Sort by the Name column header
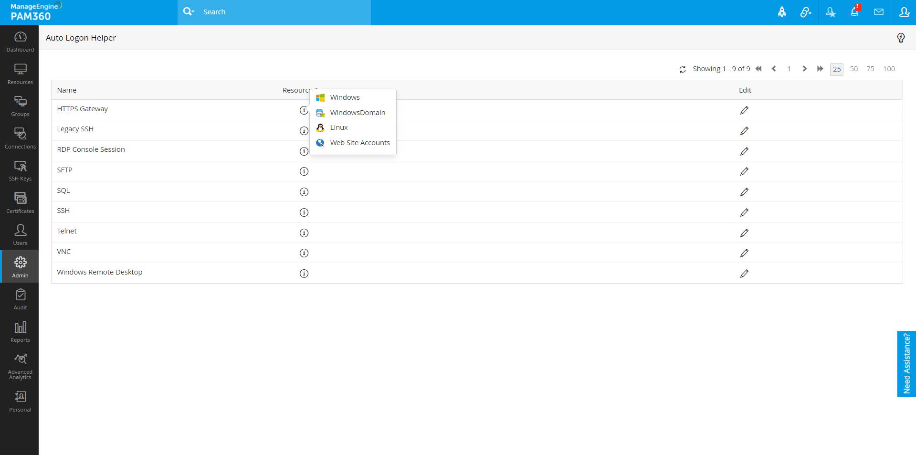916x455 pixels. point(67,90)
